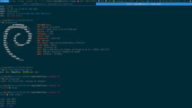Click the 'PID: 21212' line
The image size is (192, 108).
coord(6,7)
